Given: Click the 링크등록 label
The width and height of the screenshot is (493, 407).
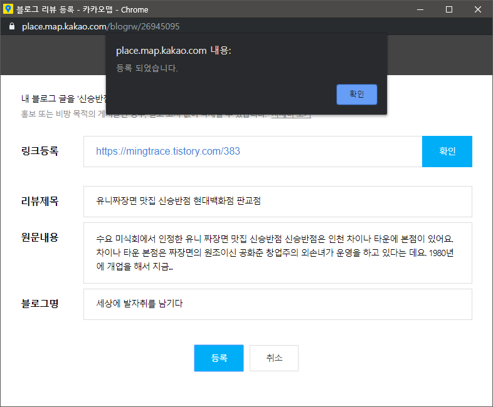Looking at the screenshot, I should tap(40, 151).
